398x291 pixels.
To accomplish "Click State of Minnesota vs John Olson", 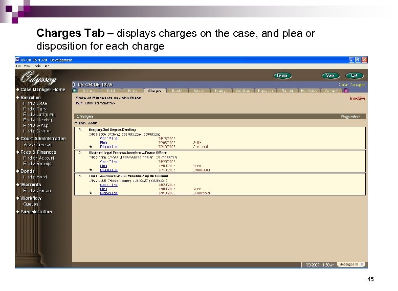I will 108,98.
